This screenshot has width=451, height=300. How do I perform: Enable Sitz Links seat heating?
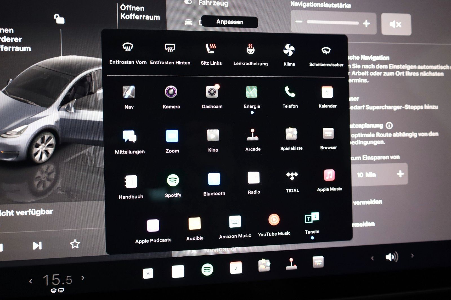click(x=211, y=49)
